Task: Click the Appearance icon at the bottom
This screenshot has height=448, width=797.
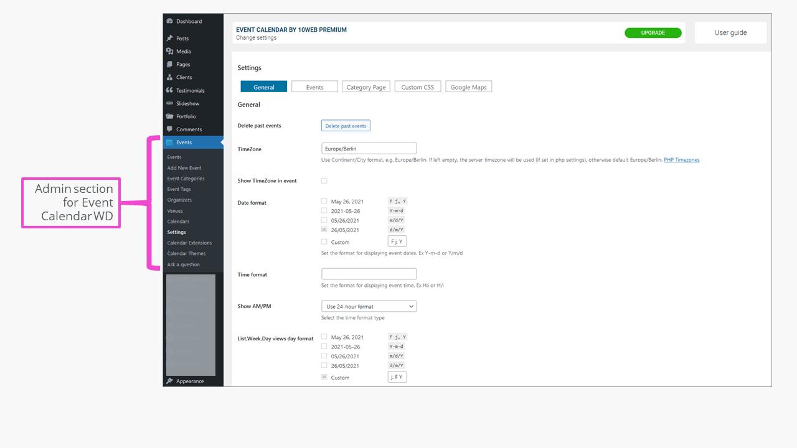Action: pyautogui.click(x=169, y=381)
